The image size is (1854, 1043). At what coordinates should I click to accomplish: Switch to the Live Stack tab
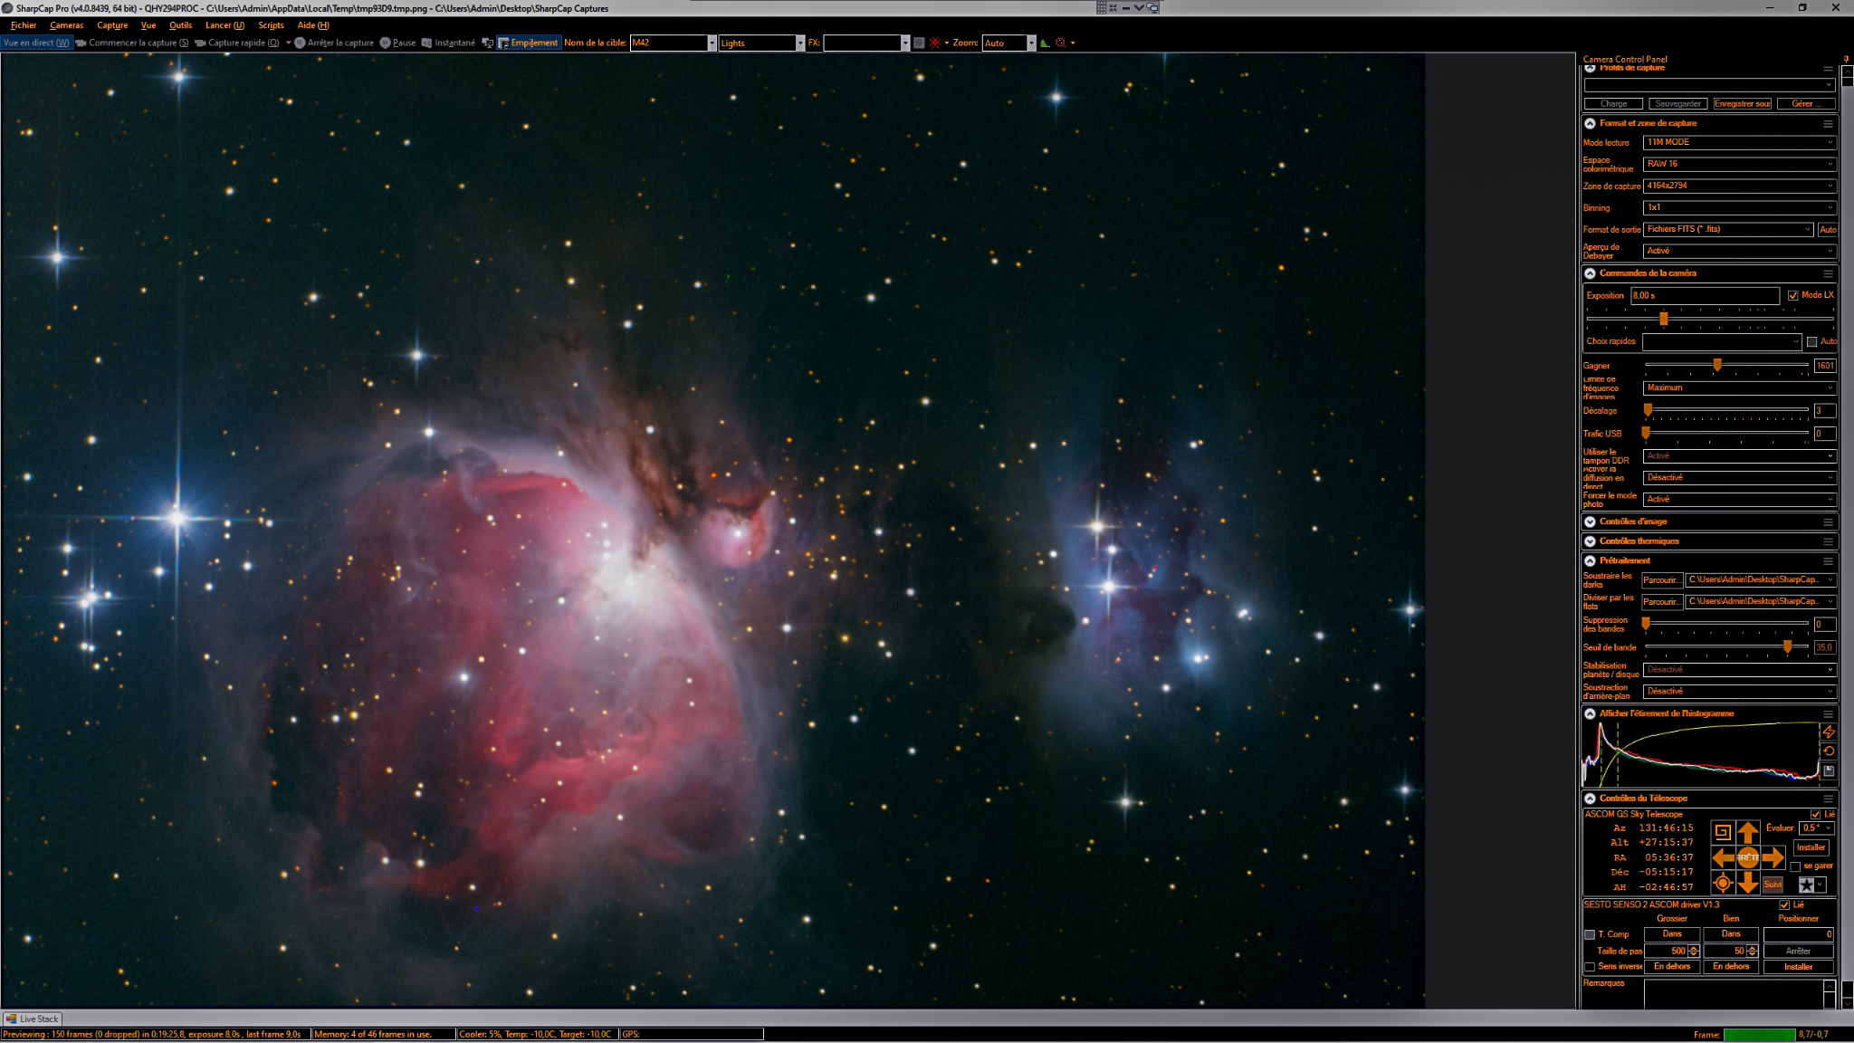(32, 1019)
